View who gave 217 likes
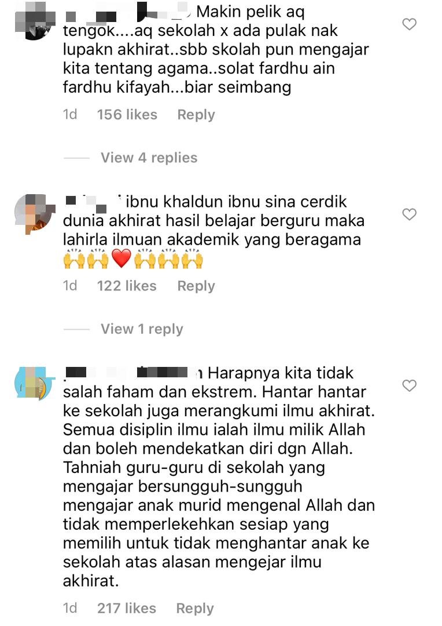 tap(127, 609)
